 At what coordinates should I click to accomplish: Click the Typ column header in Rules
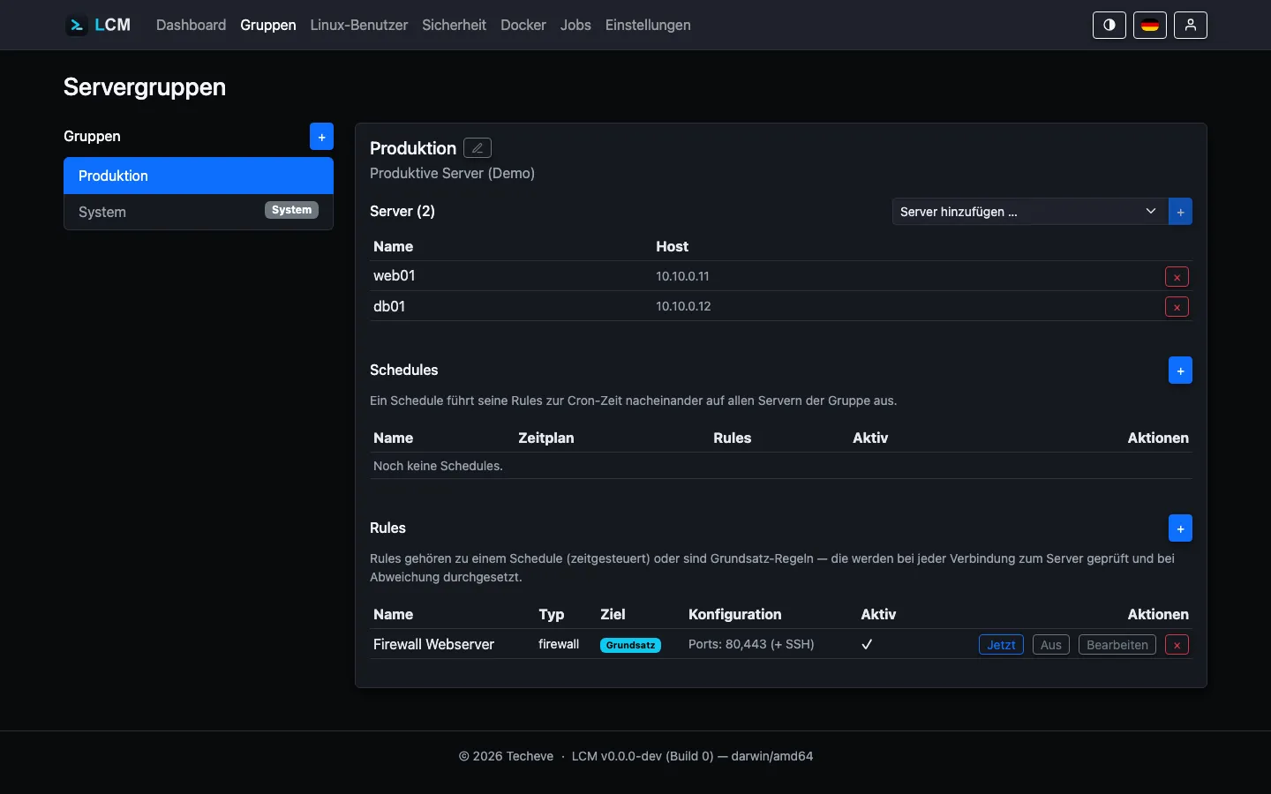click(x=552, y=614)
